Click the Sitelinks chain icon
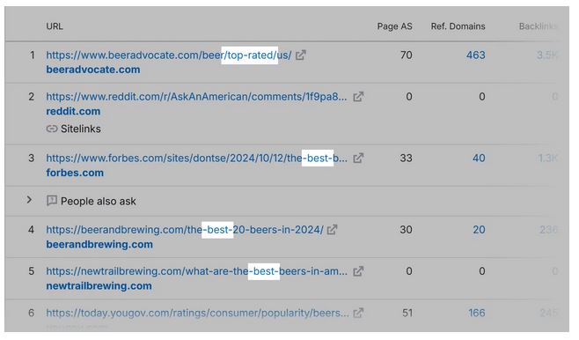 click(52, 129)
